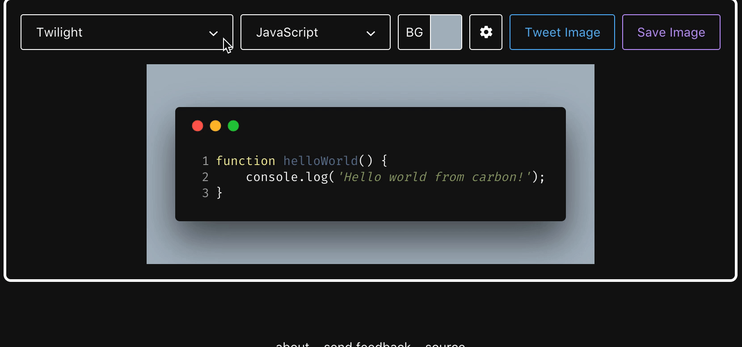Open the BG color picker swatch
742x347 pixels.
(x=446, y=32)
